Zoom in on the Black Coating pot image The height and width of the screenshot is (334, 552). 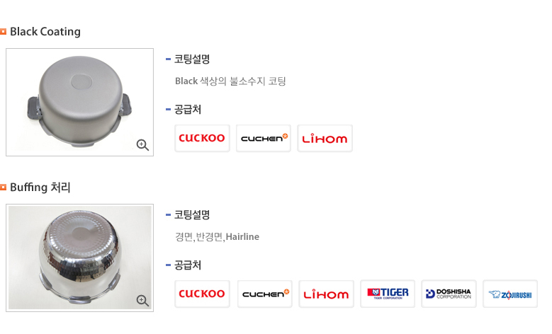click(142, 145)
